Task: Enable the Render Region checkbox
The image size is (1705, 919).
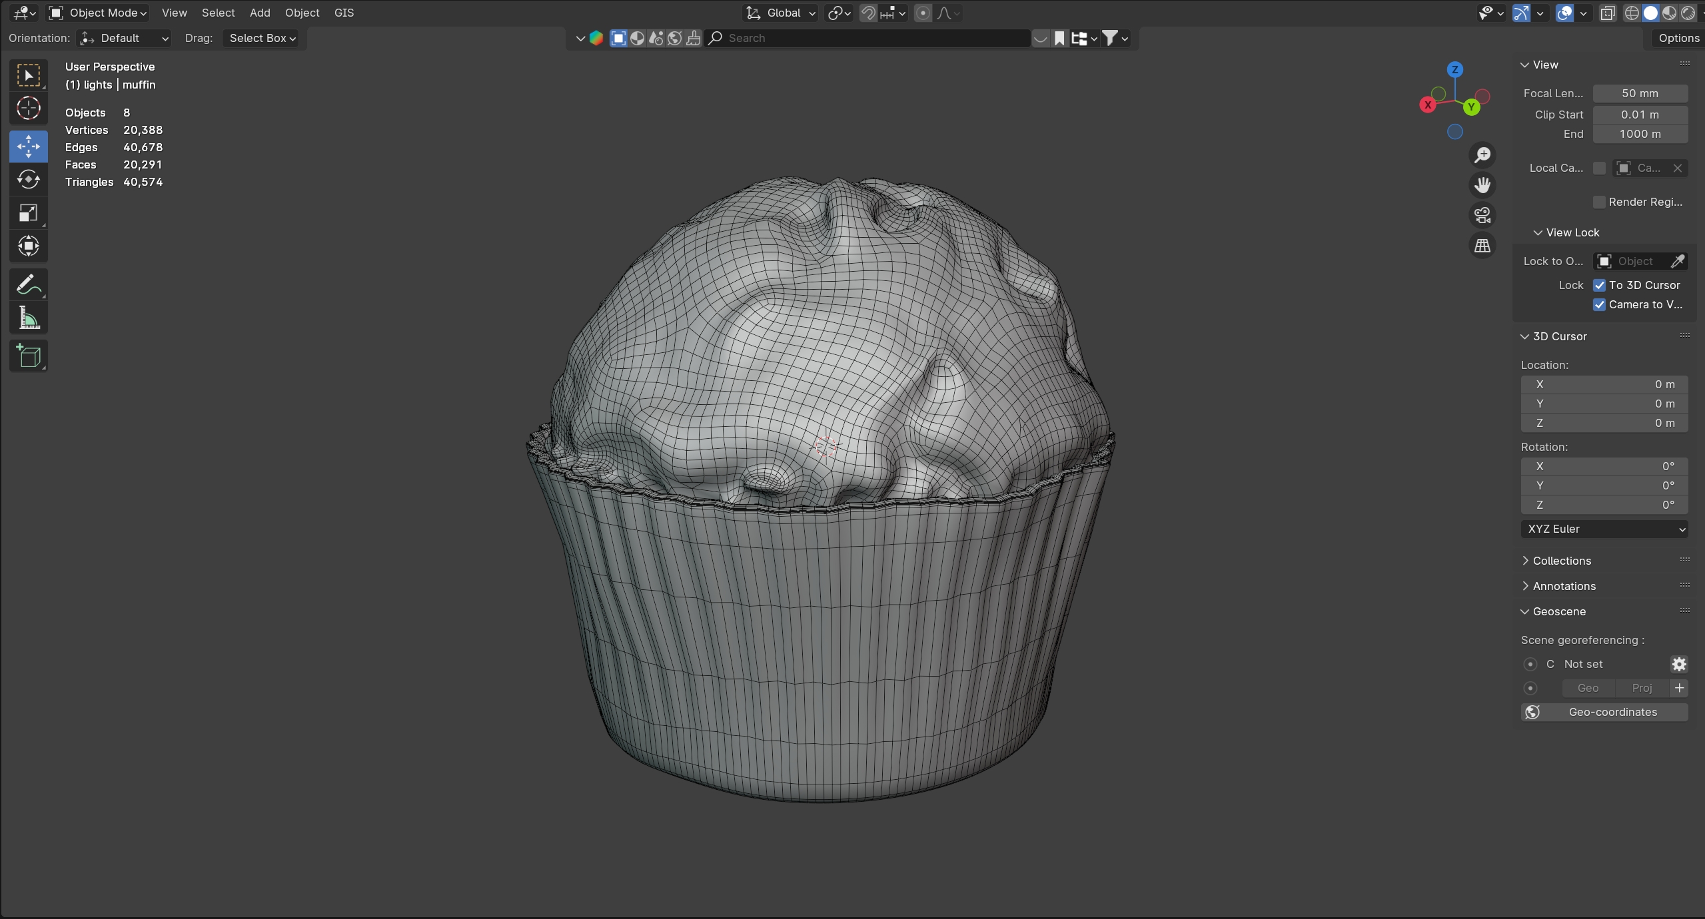Action: (1599, 202)
